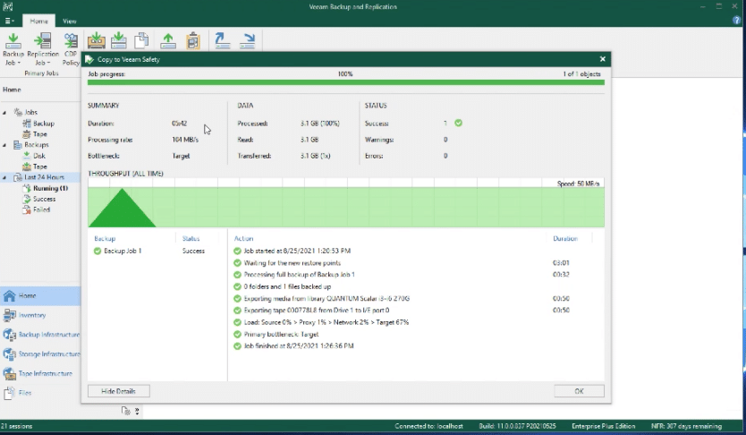Collapse the Jobs tree node
This screenshot has width=746, height=435.
tap(4, 113)
